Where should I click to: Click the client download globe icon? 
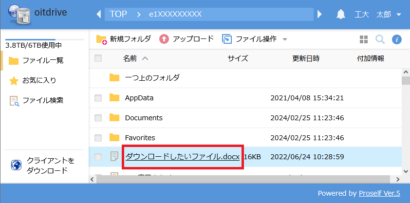click(x=16, y=166)
